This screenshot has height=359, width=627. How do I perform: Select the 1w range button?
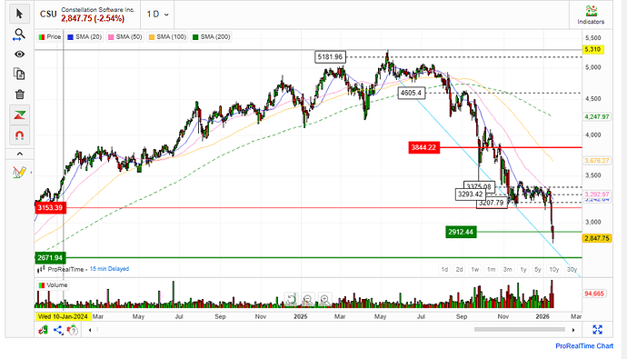(x=474, y=269)
